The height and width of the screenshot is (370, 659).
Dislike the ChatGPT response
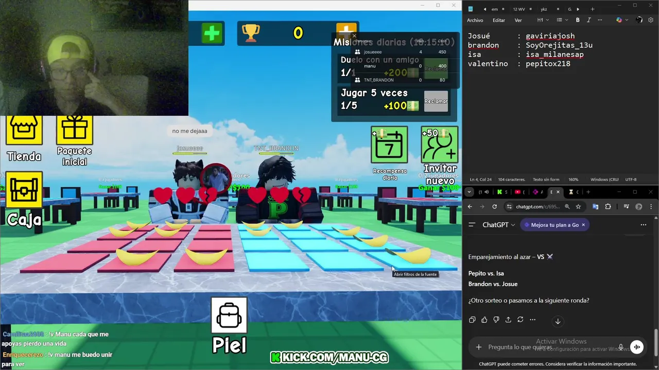click(496, 320)
